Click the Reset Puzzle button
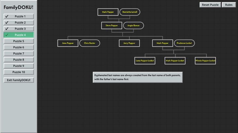 click(x=210, y=5)
